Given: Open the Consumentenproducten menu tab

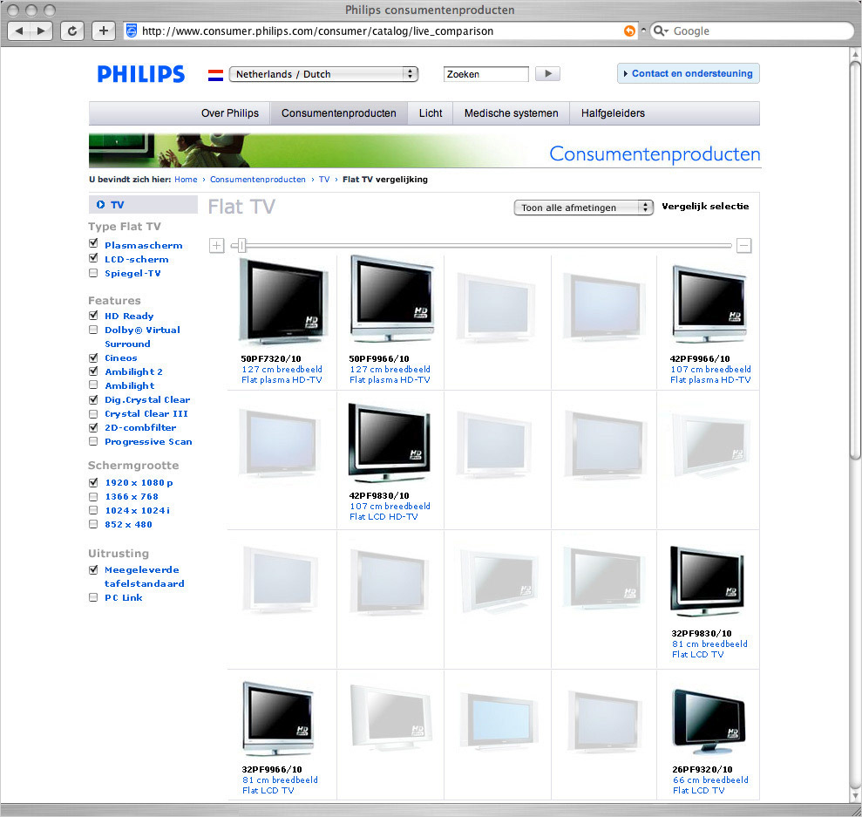Looking at the screenshot, I should point(339,113).
